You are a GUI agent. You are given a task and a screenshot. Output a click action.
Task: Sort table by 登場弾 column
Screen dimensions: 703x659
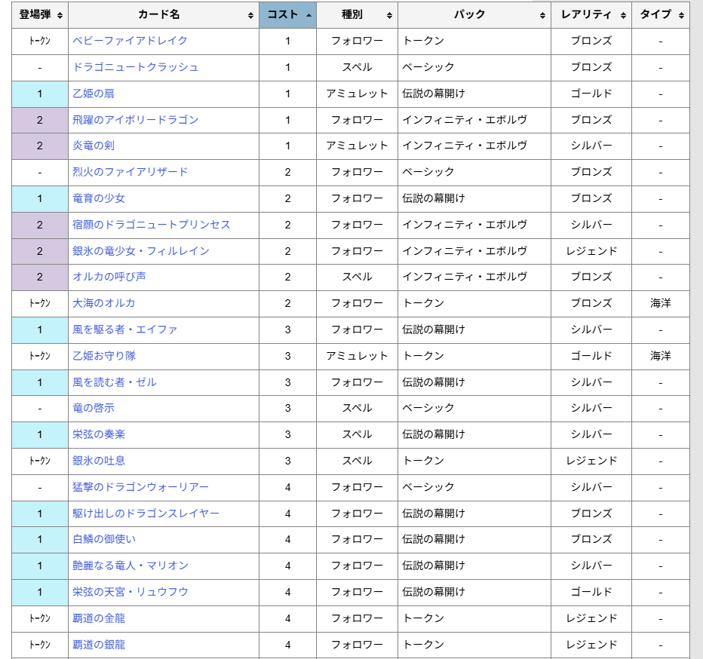(x=40, y=15)
